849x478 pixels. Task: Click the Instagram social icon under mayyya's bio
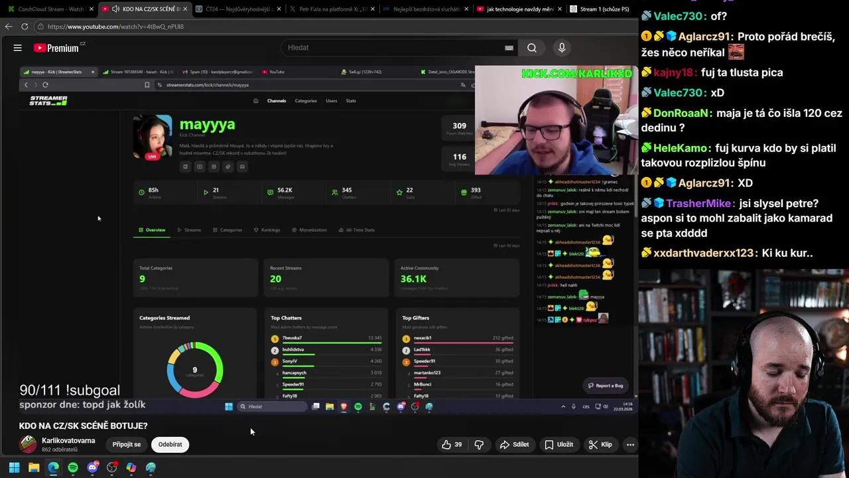(x=214, y=167)
